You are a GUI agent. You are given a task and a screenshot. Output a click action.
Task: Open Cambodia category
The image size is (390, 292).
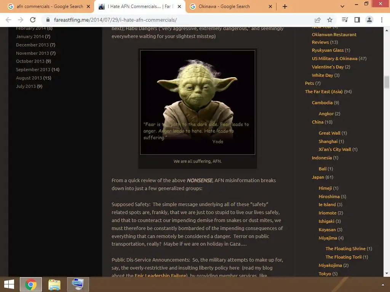pos(322,103)
